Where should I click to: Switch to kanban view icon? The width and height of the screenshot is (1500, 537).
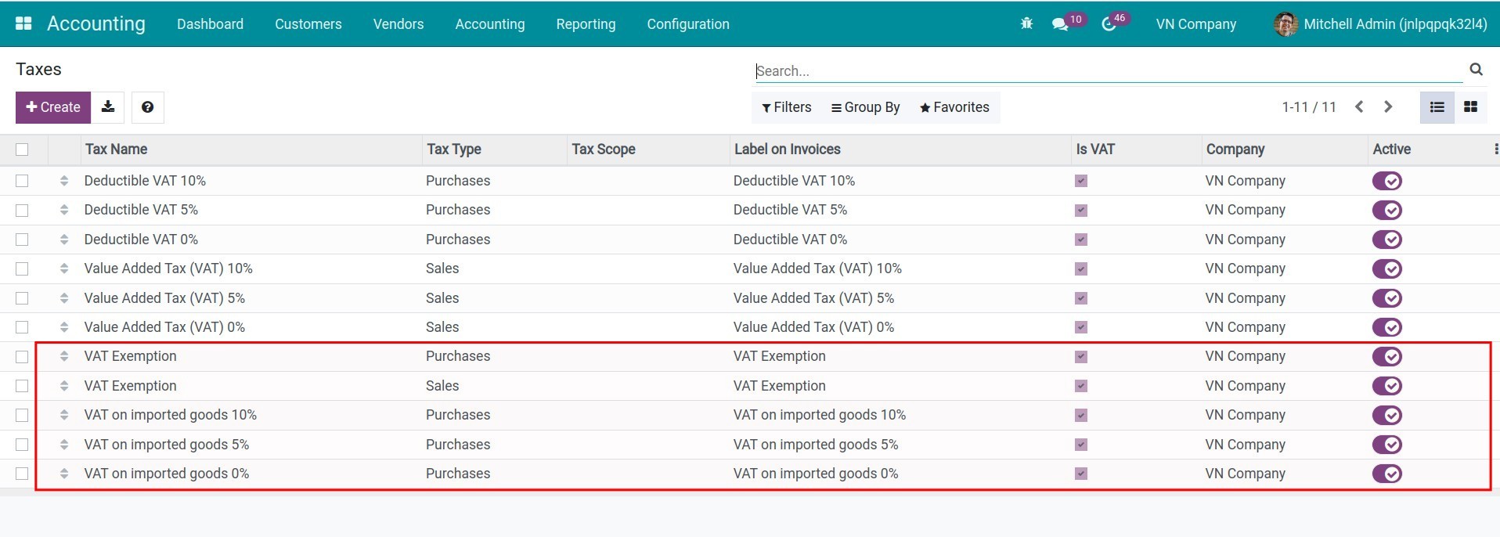(x=1470, y=107)
